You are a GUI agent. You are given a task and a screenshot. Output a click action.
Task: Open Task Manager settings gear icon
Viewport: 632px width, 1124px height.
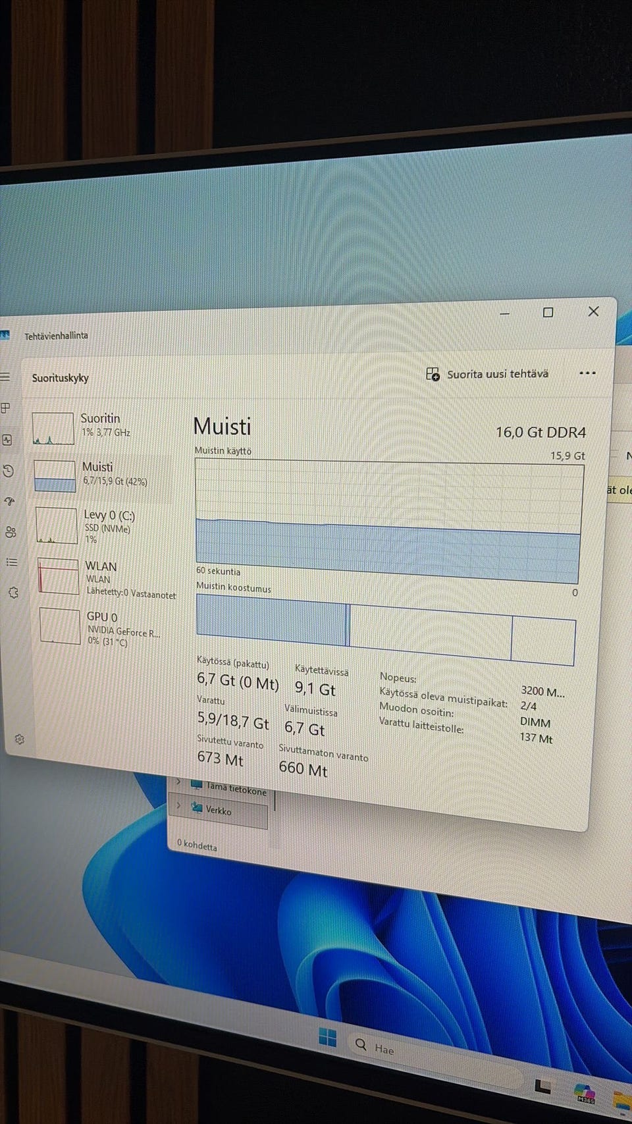point(20,739)
